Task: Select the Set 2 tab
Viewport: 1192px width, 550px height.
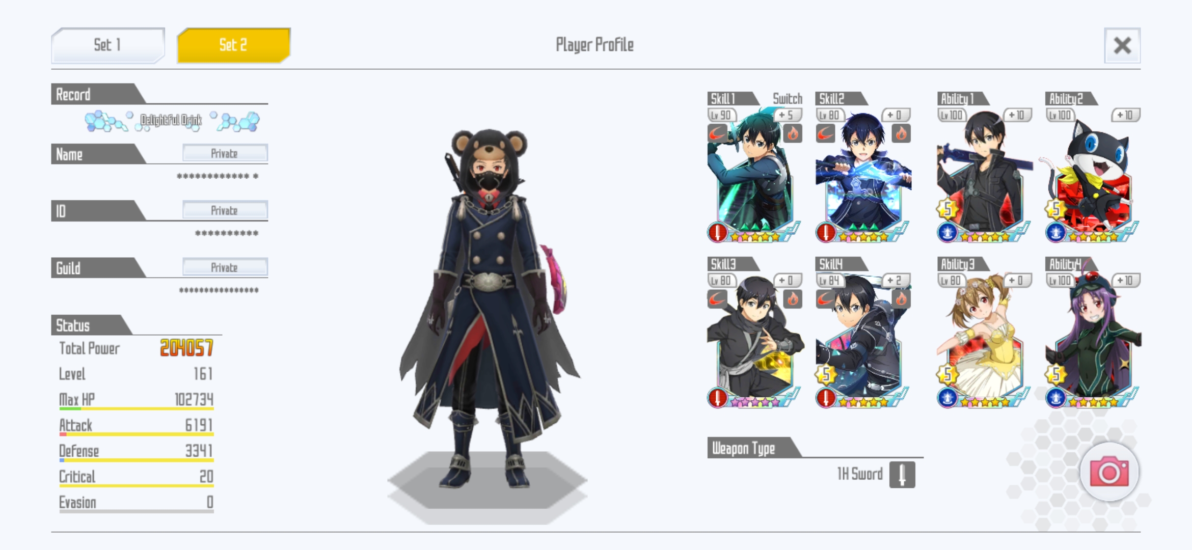Action: point(234,45)
